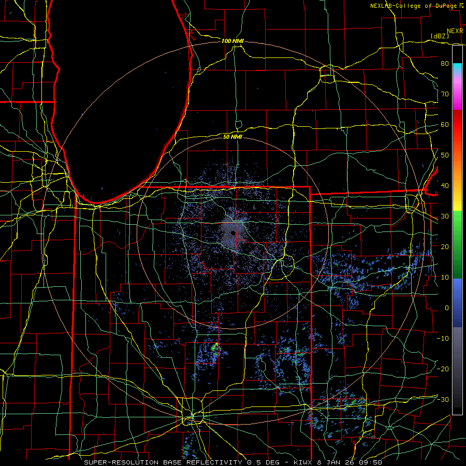
Task: Click the [dBZ] units label
Action: (x=440, y=36)
